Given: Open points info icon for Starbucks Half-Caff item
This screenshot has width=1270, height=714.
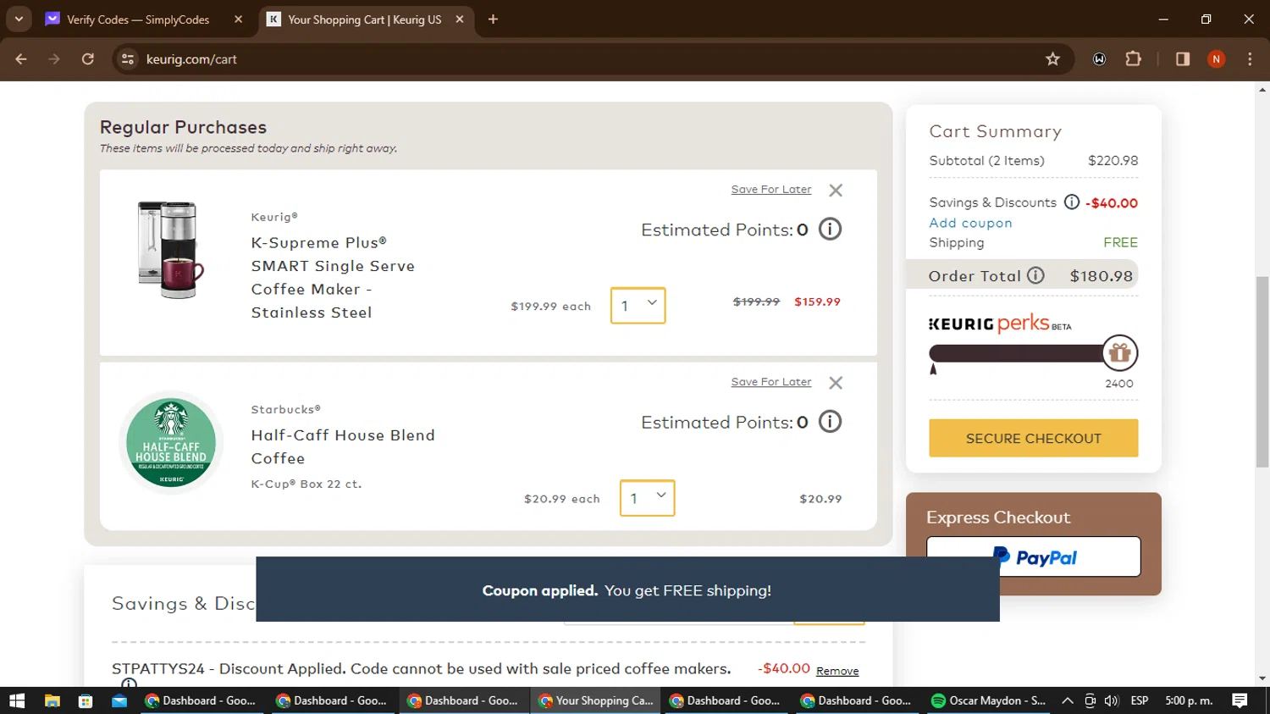Looking at the screenshot, I should 830,422.
